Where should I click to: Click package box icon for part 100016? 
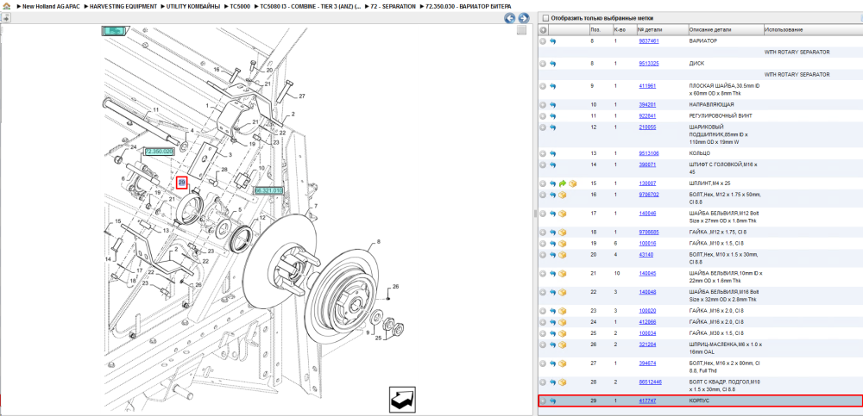coord(563,244)
